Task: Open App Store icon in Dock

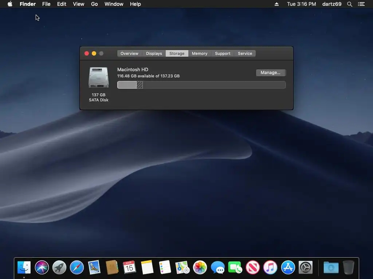Action: pos(288,267)
